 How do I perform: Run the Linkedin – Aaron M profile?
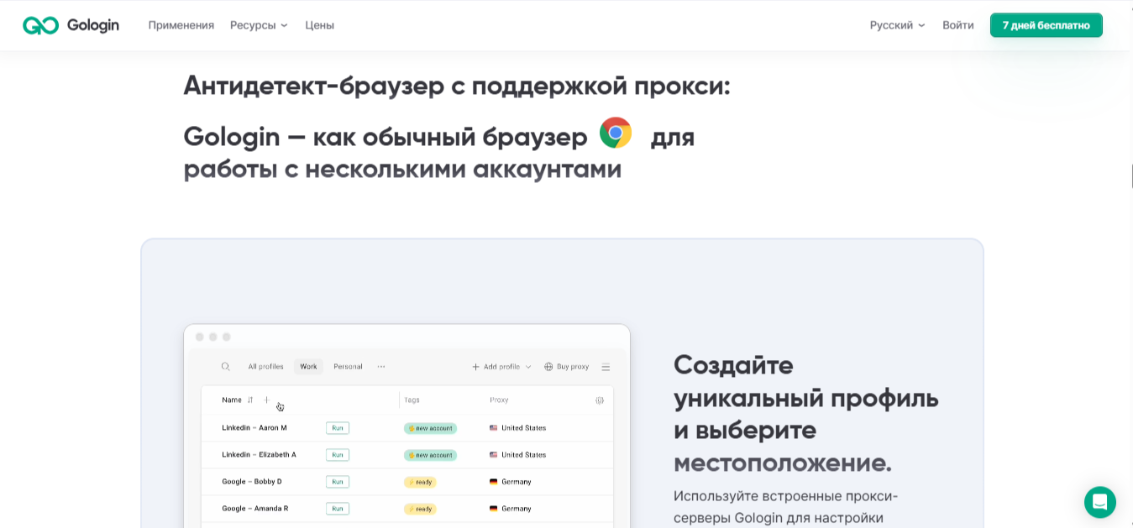coord(337,428)
